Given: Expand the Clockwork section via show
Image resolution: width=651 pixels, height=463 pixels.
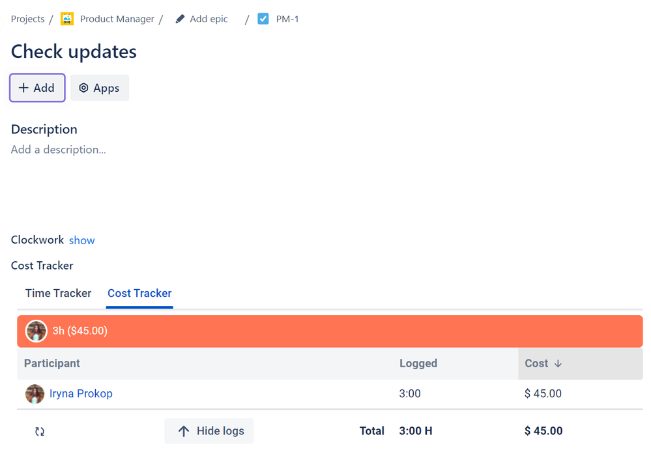Looking at the screenshot, I should (82, 240).
